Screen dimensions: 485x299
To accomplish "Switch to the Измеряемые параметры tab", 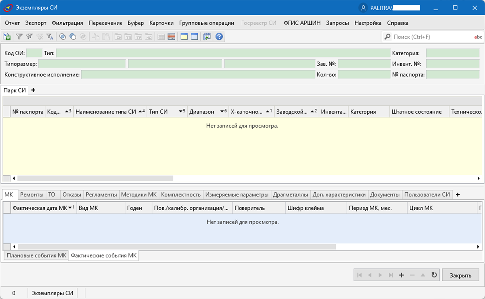I will [x=237, y=195].
